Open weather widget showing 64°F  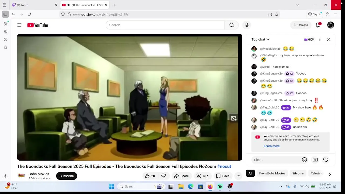[x=11, y=186]
